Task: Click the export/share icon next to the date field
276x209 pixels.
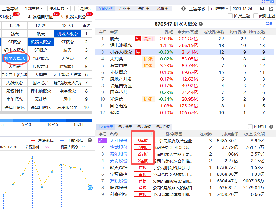Action: pyautogui.click(x=270, y=9)
